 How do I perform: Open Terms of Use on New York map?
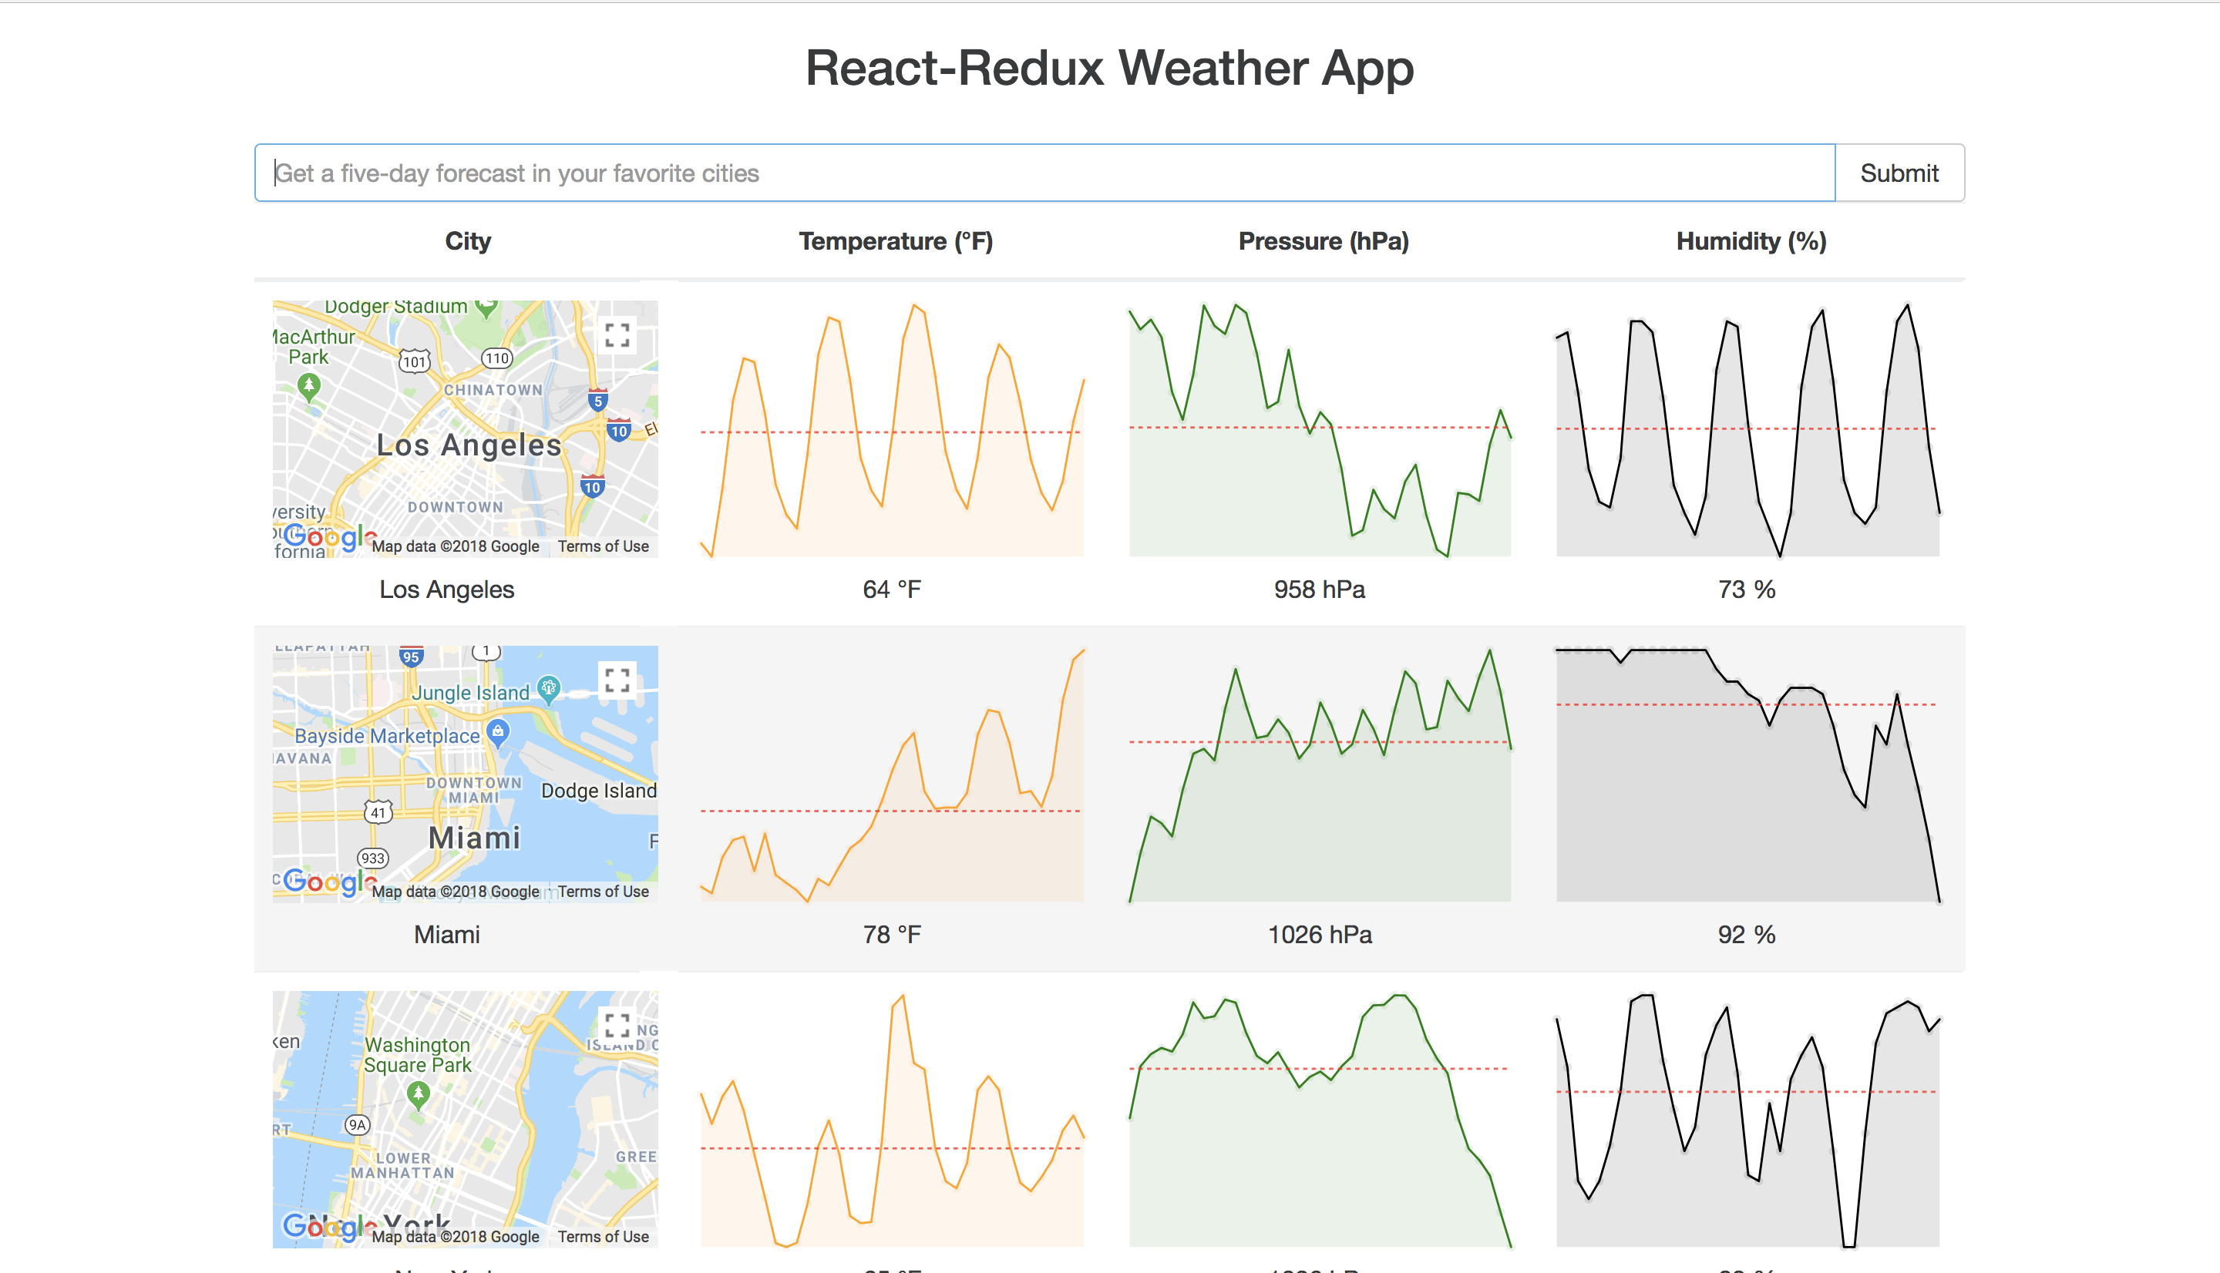click(604, 1236)
